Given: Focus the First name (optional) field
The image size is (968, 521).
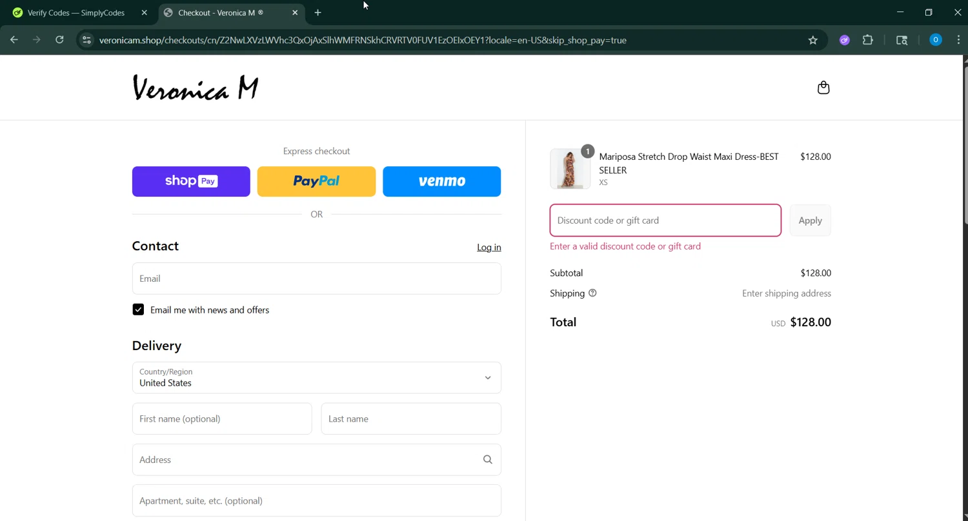Looking at the screenshot, I should (222, 419).
